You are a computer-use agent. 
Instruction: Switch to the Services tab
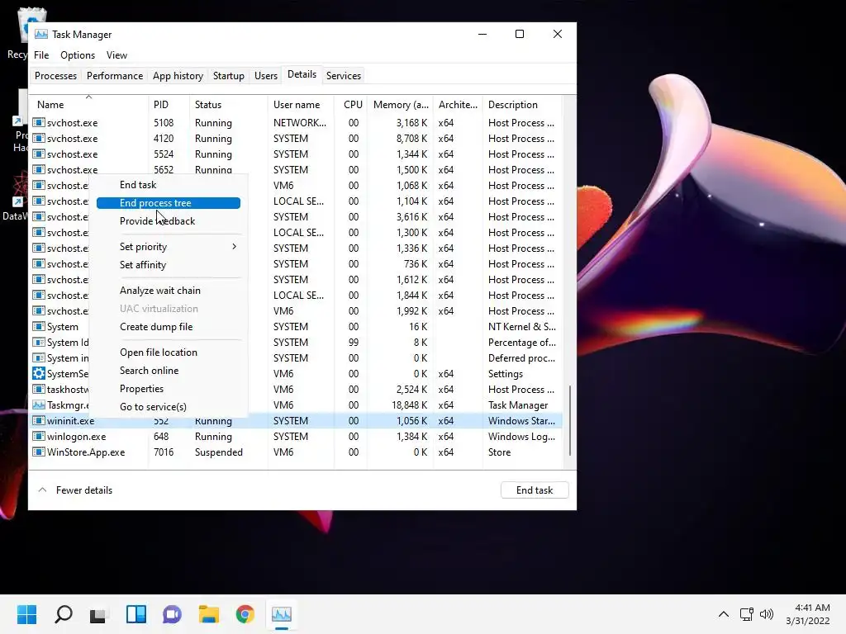click(x=343, y=75)
